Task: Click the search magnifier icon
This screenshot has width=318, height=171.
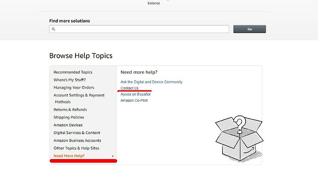Action: click(53, 29)
